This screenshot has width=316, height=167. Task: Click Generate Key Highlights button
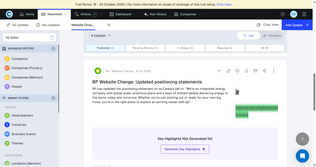pyautogui.click(x=185, y=149)
